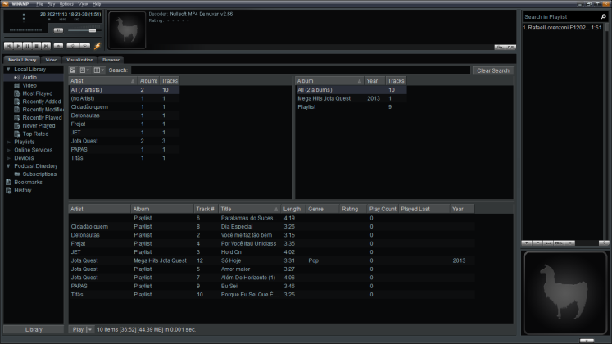Select the Audio library view

(34, 77)
